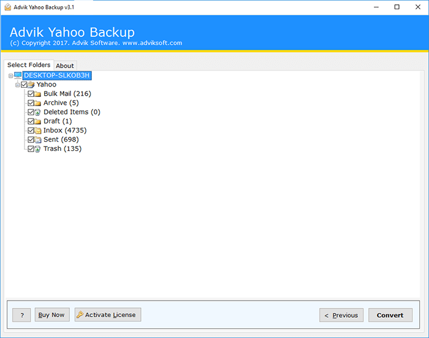Select the Deleted Items (0) label
This screenshot has width=429, height=338.
[x=72, y=112]
